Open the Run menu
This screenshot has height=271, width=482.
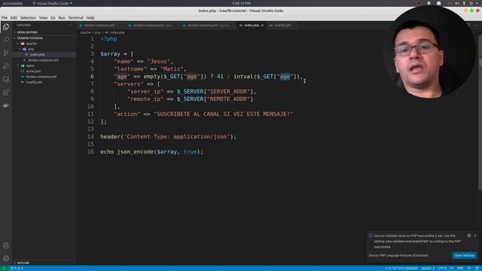tap(62, 18)
